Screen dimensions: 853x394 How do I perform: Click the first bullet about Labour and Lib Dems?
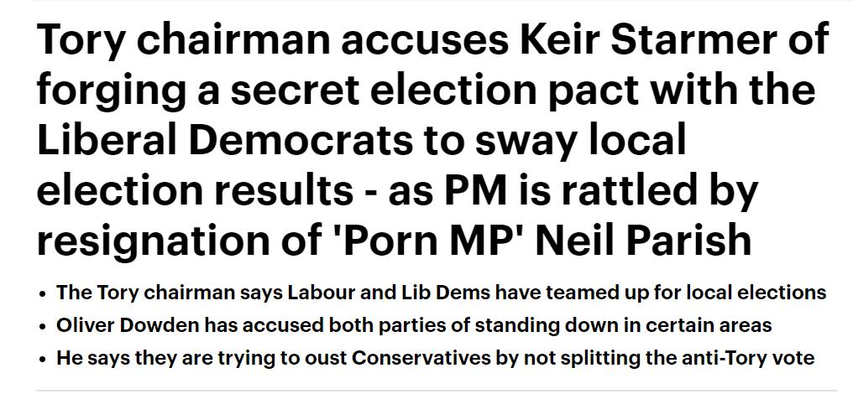(441, 293)
